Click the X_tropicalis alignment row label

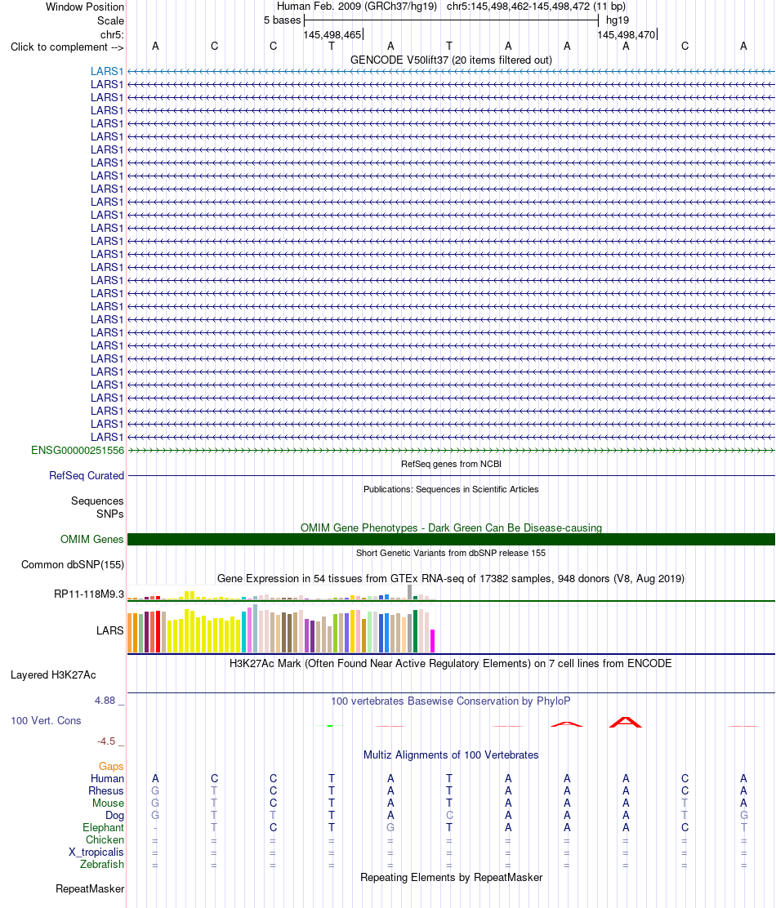[x=96, y=852]
